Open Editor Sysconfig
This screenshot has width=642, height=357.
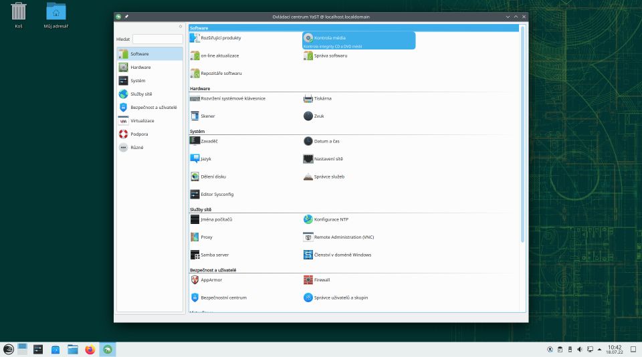(212, 195)
